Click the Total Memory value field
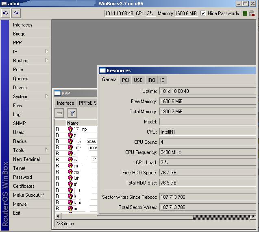The width and height of the screenshot is (259, 233). pyautogui.click(x=208, y=112)
